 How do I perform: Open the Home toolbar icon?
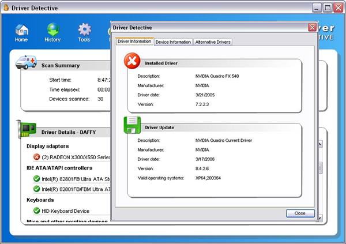[x=21, y=33]
